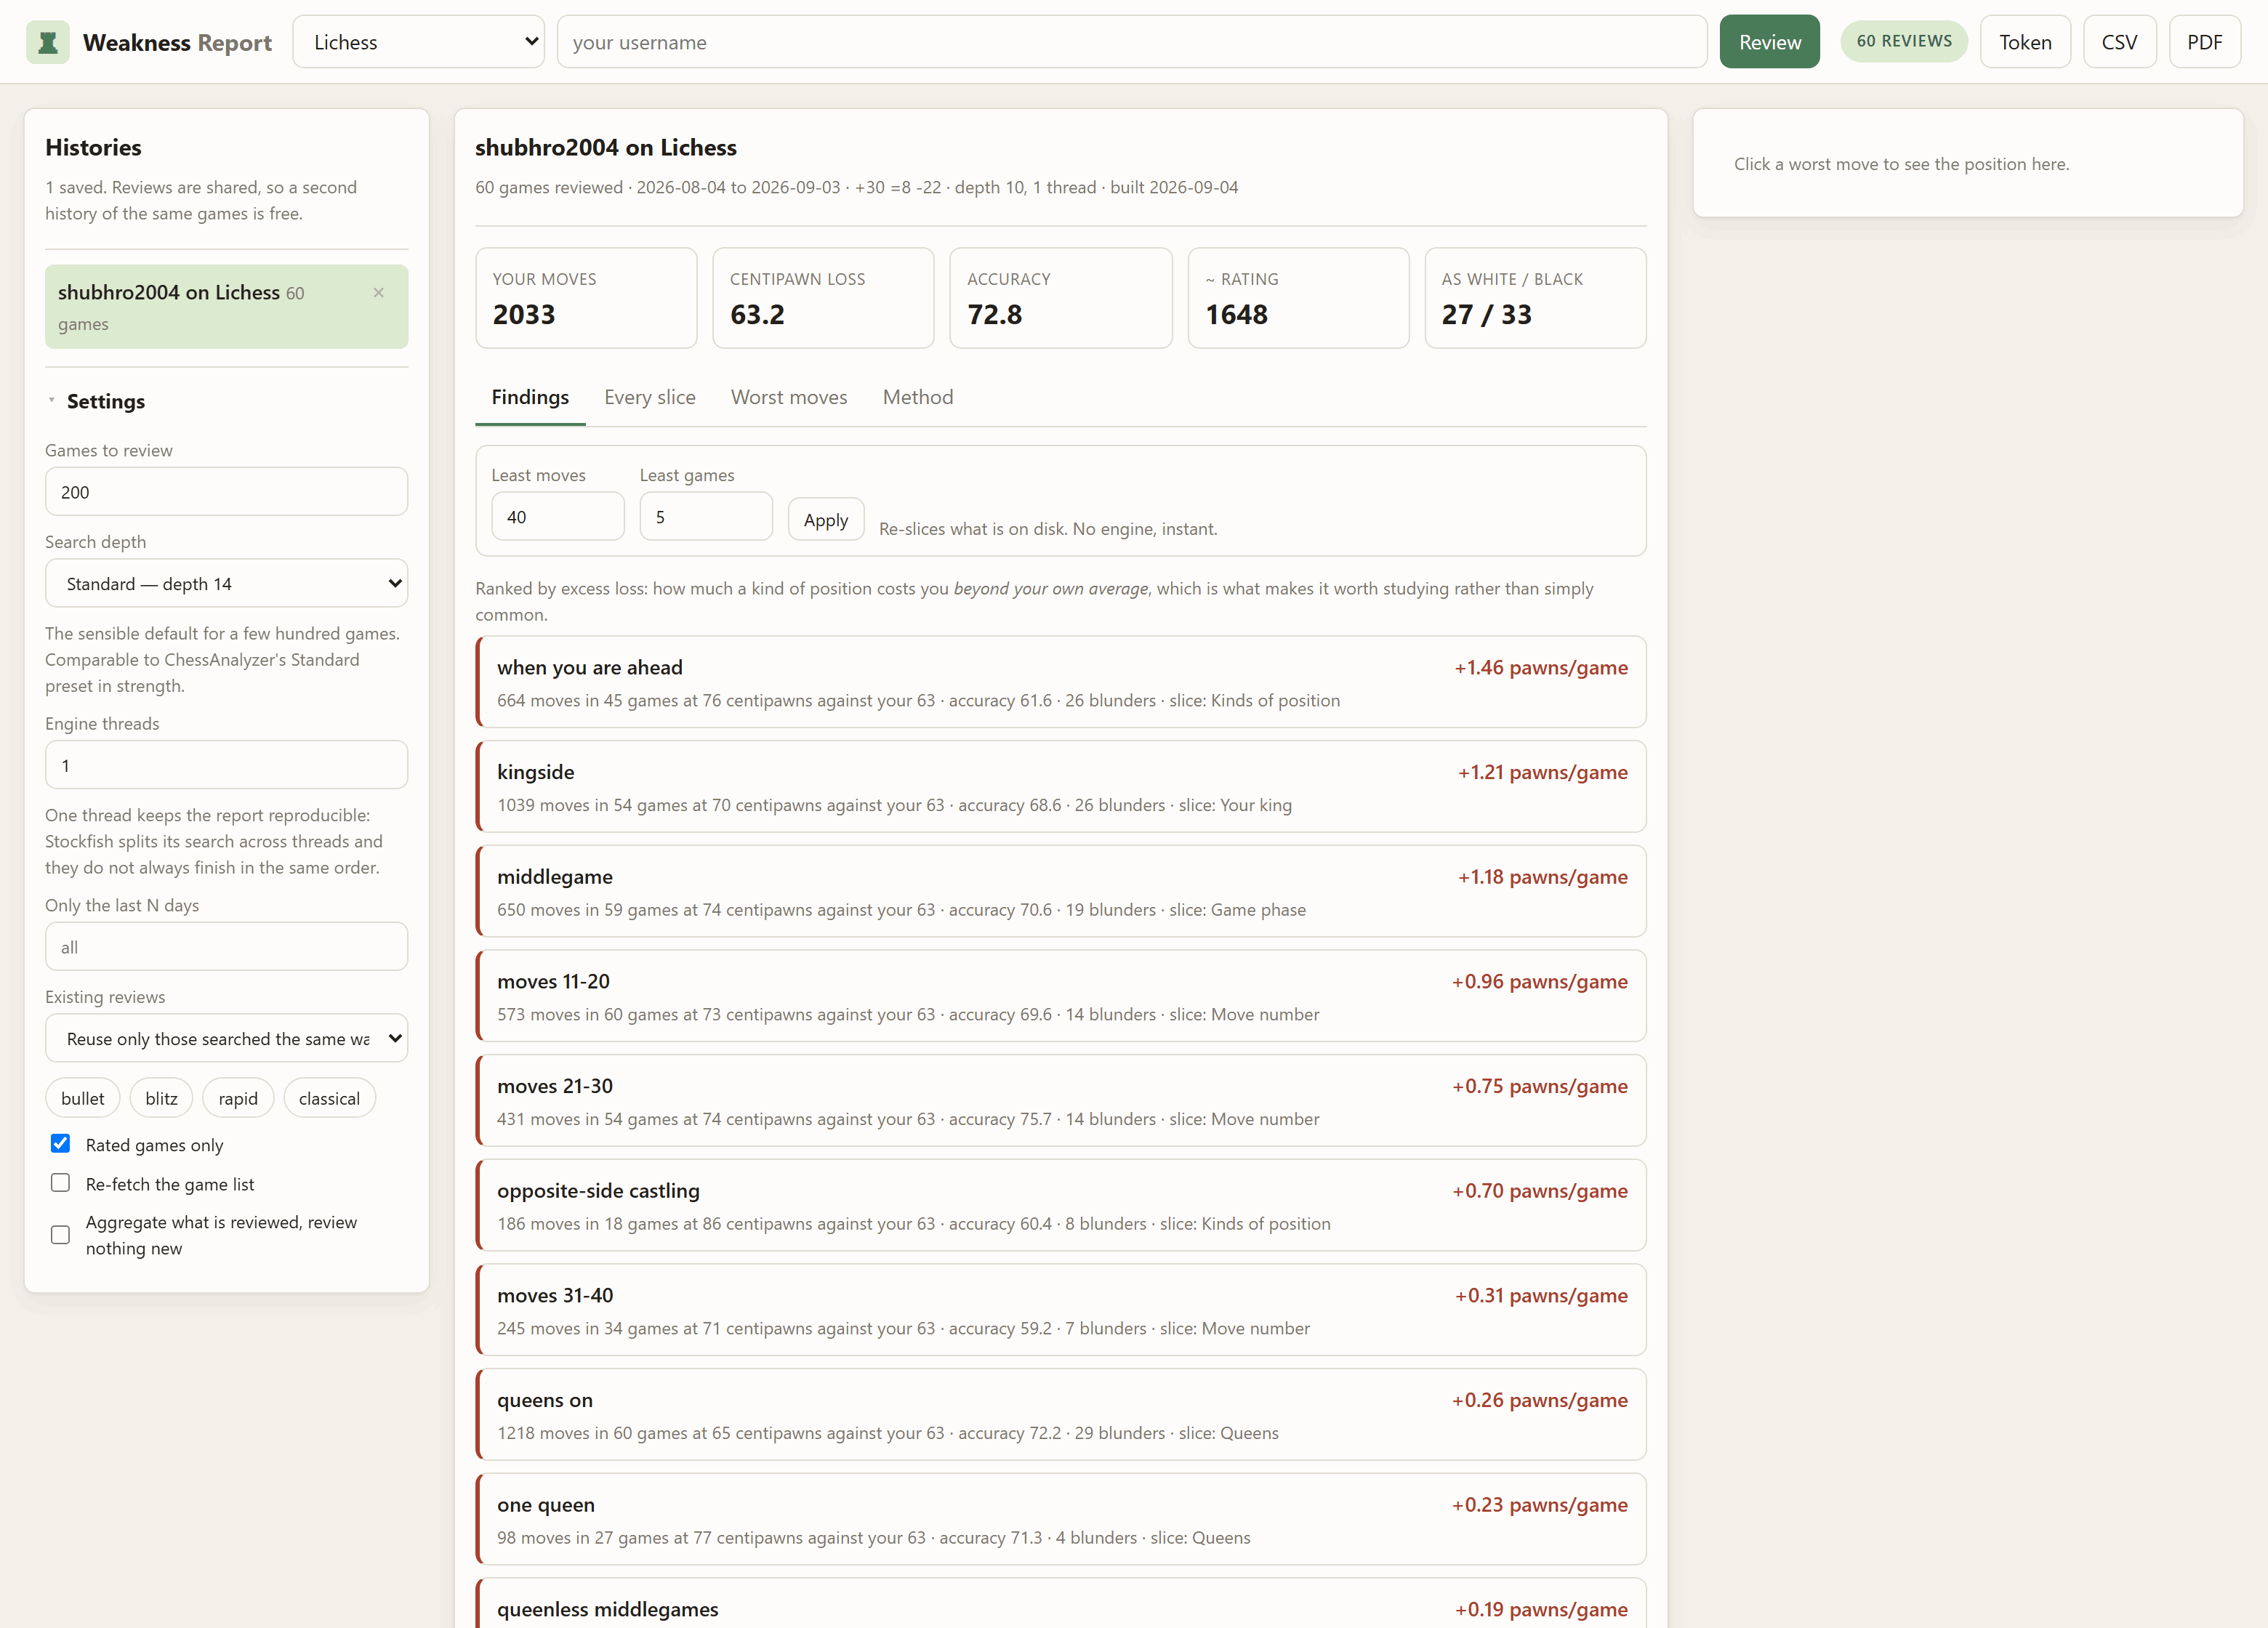Viewport: 2268px width, 1628px height.
Task: Open the middlegame finding card
Action: (1061, 891)
